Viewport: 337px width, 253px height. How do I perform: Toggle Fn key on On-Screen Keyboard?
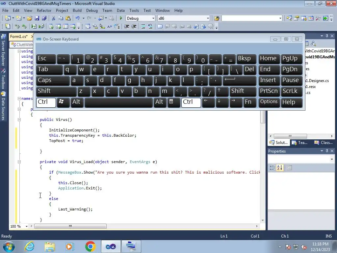250,102
